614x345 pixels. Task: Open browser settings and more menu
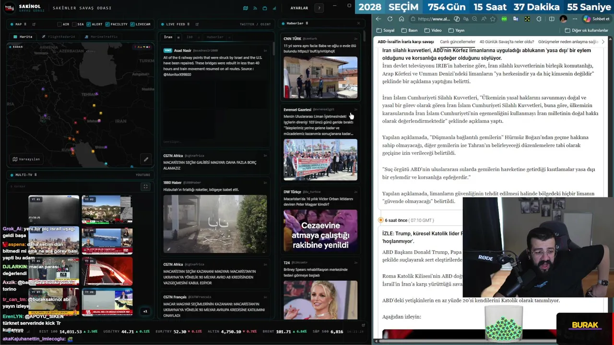tap(575, 19)
